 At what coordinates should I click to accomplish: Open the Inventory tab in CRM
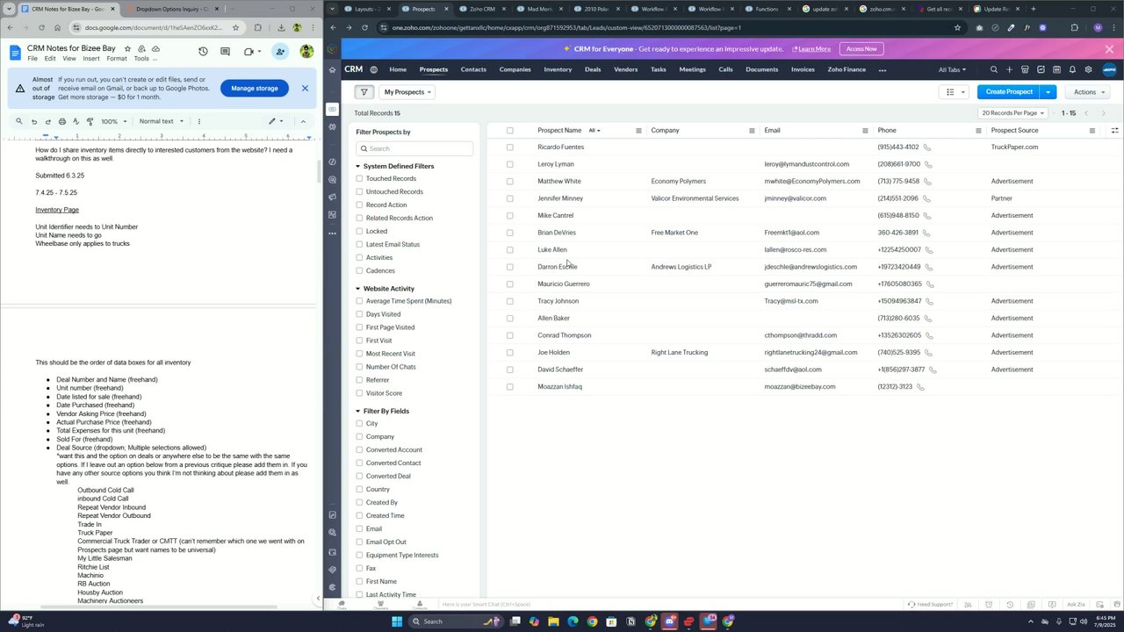pos(558,69)
